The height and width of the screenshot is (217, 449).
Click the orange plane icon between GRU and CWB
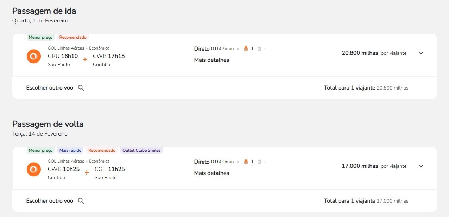[x=85, y=59]
